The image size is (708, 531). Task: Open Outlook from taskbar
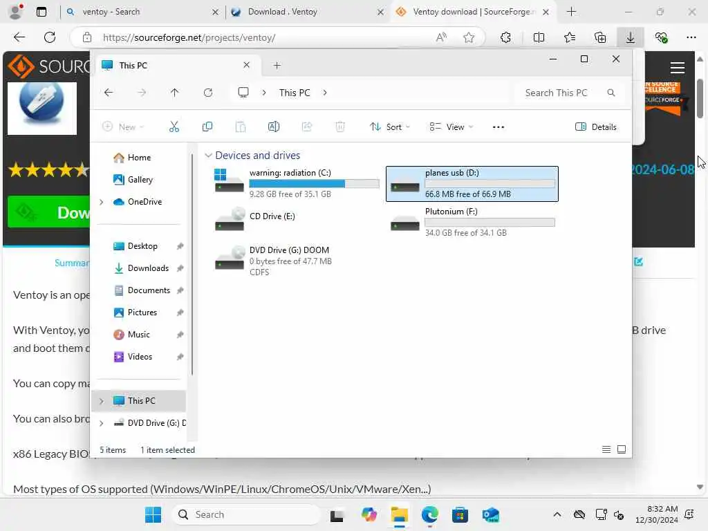pos(490,514)
